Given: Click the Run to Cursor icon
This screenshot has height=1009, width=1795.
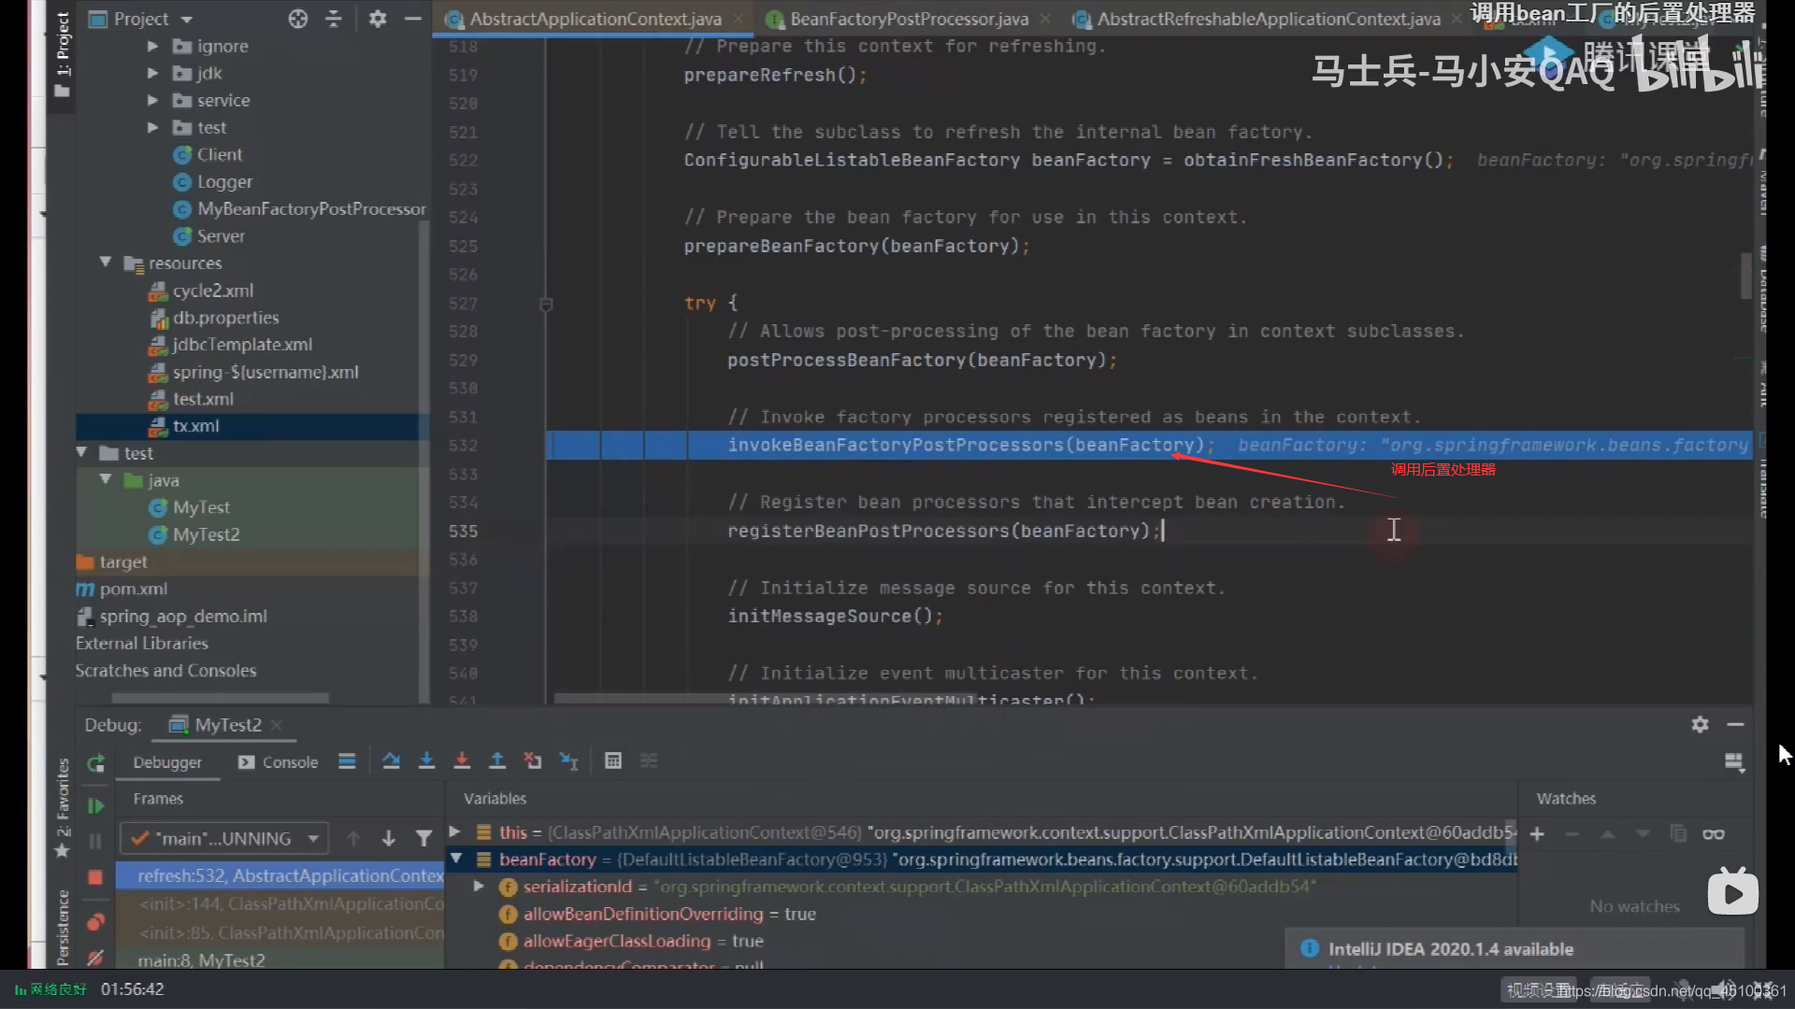Looking at the screenshot, I should pos(568,761).
